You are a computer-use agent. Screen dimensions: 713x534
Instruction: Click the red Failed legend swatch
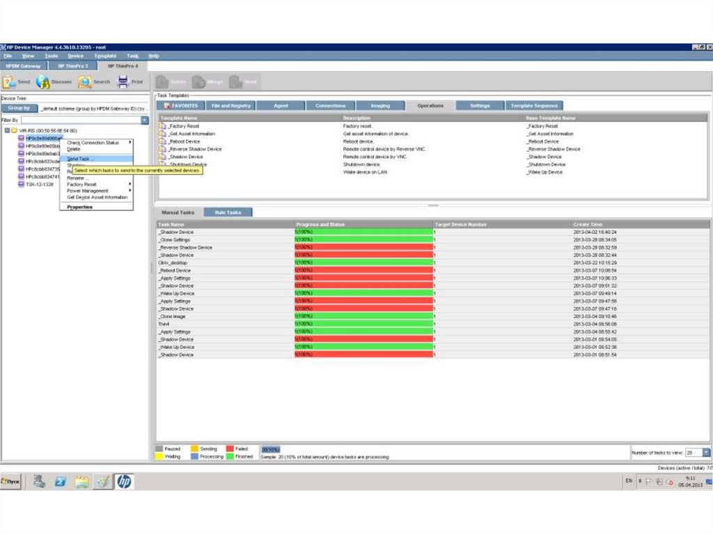(230, 449)
